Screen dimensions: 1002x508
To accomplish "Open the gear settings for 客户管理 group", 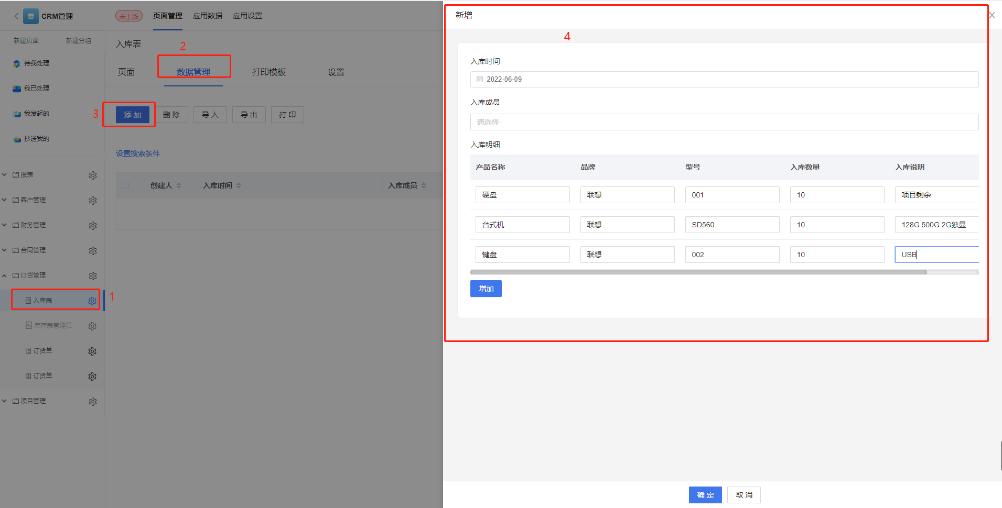I will (x=93, y=201).
